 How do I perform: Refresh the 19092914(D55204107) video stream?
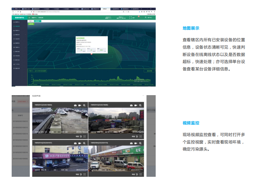[81, 174]
